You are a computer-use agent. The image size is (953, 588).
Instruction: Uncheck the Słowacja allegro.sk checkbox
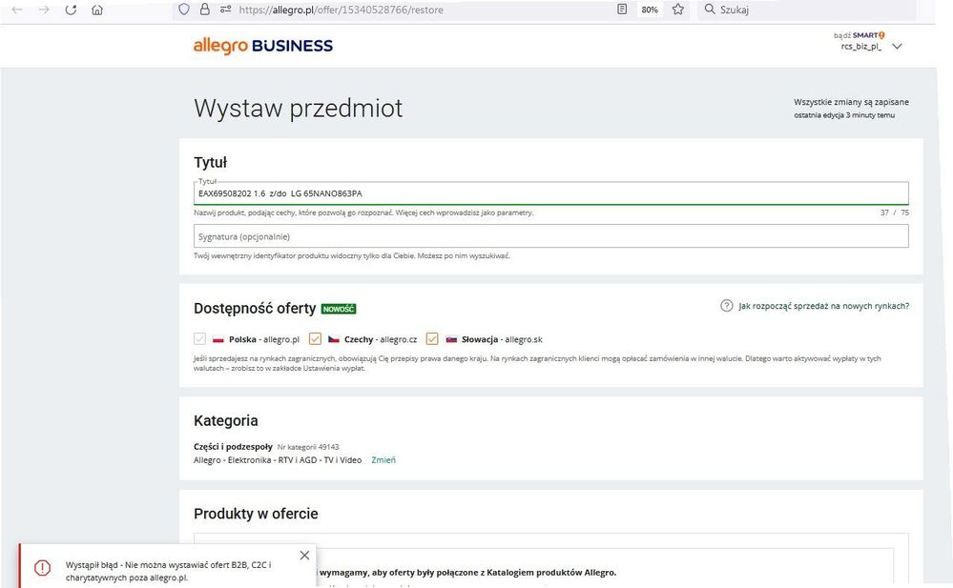[432, 339]
